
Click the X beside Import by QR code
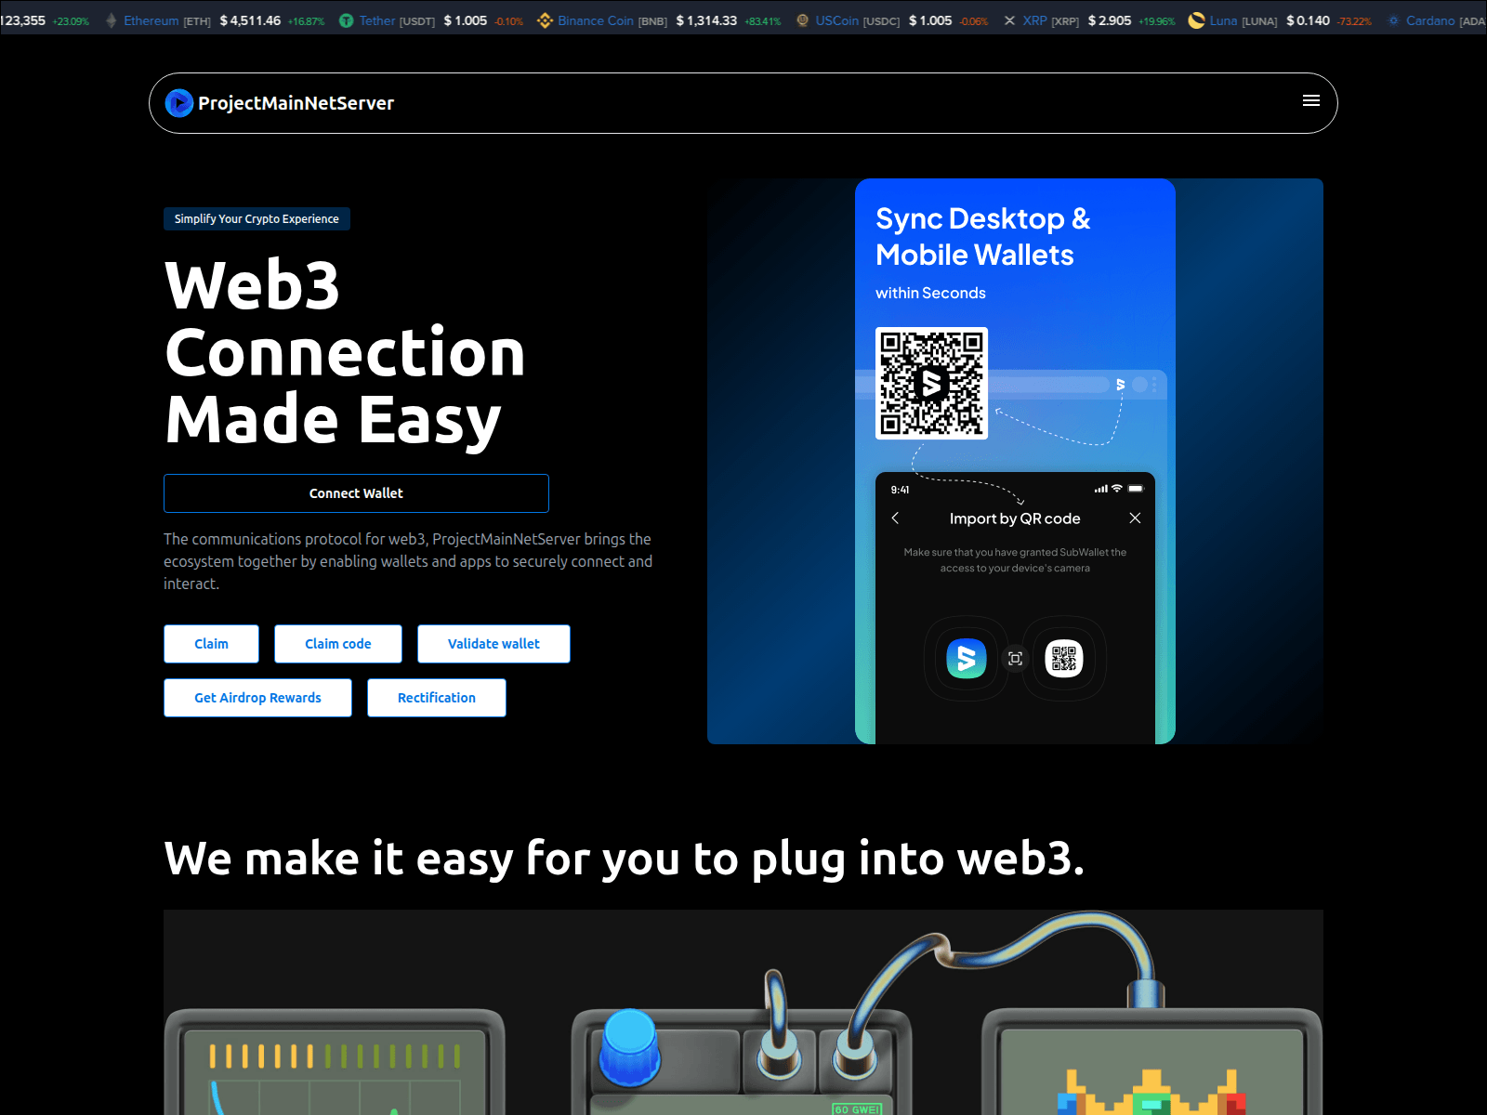[x=1135, y=518]
